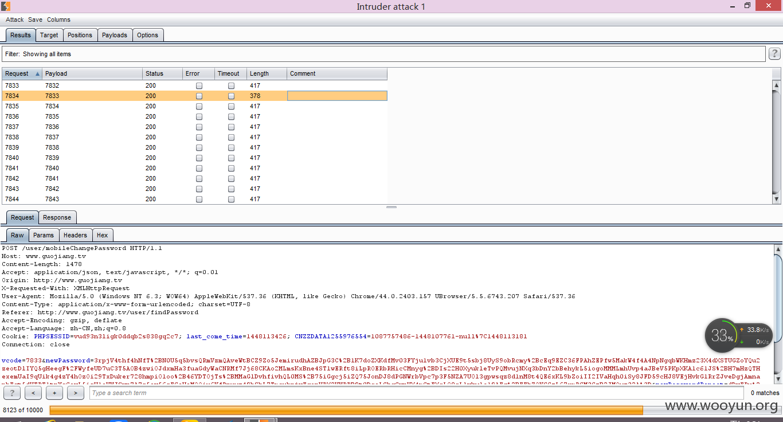Click the 33% network speed floating widget

click(x=738, y=335)
